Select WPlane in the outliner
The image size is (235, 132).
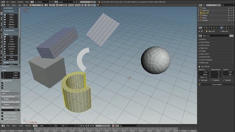[205, 15]
